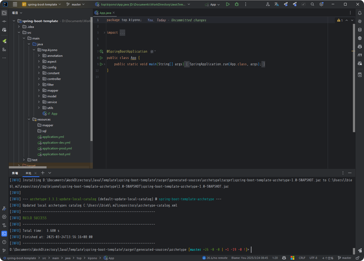Expand the controller package
Screen dimensions: 364x261
point(39,79)
